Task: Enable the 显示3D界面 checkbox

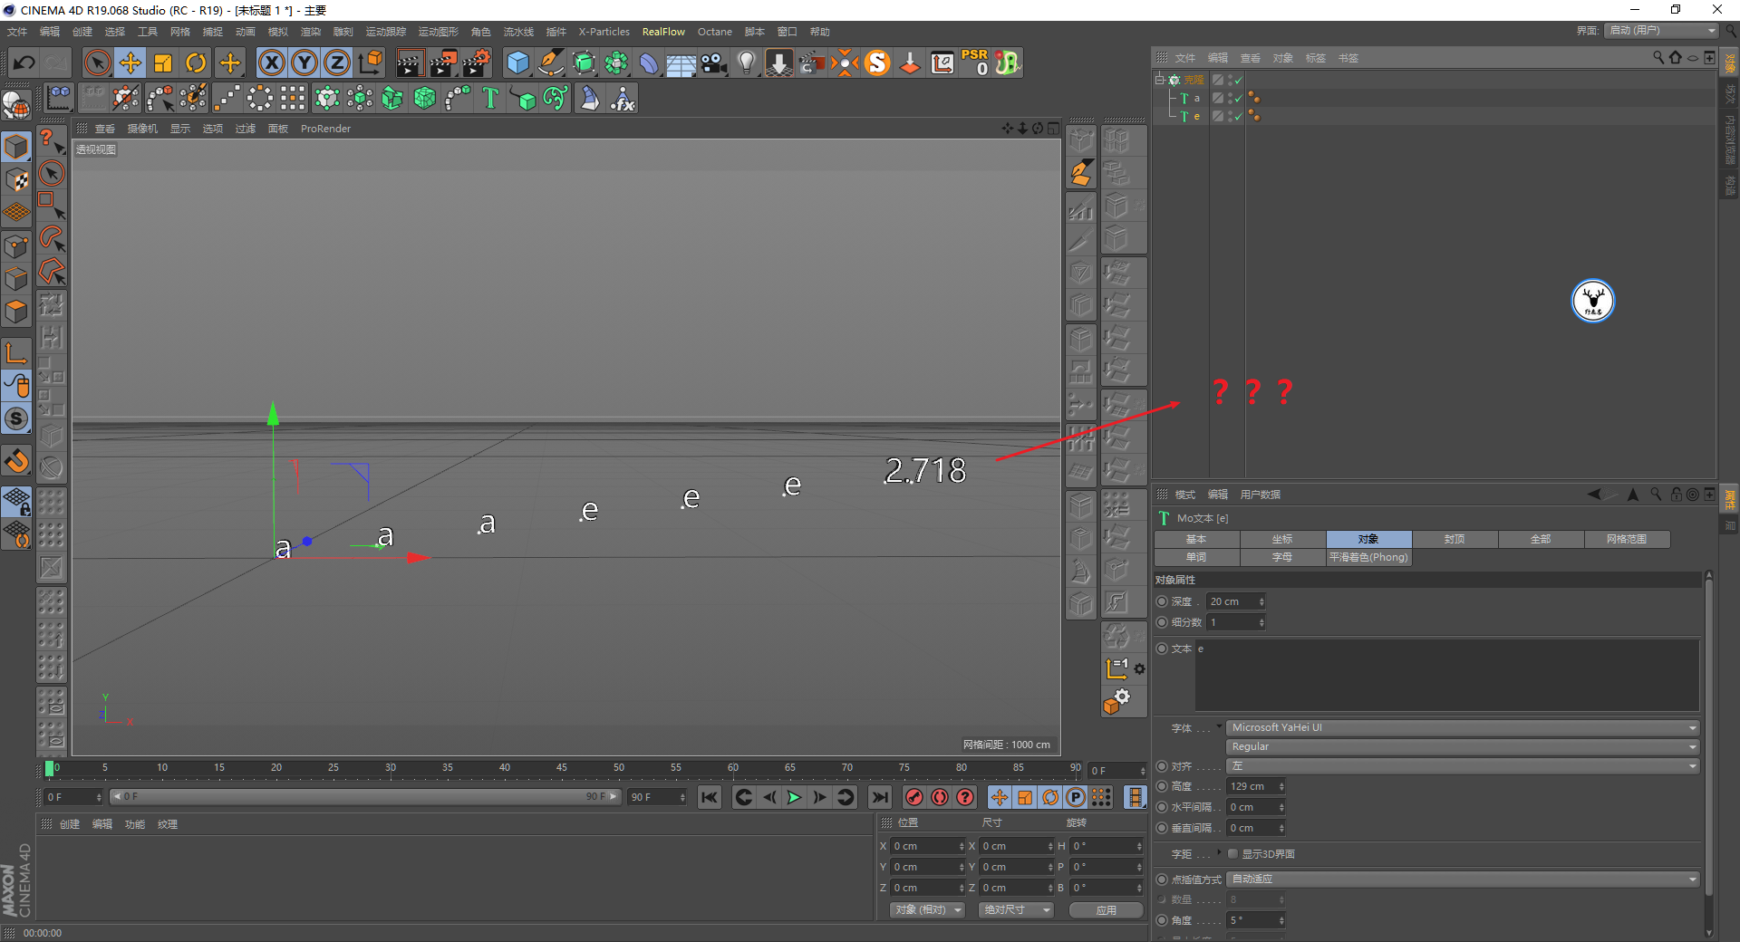Action: tap(1233, 854)
